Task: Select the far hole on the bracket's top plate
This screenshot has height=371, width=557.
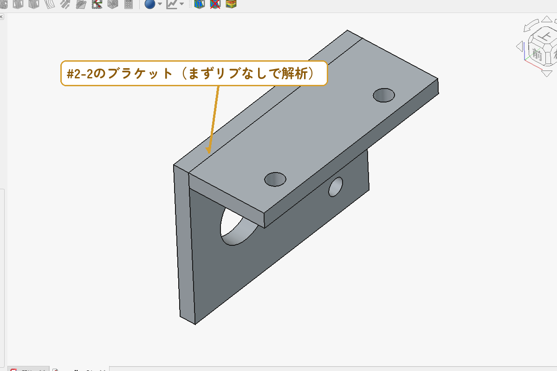Action: point(384,95)
